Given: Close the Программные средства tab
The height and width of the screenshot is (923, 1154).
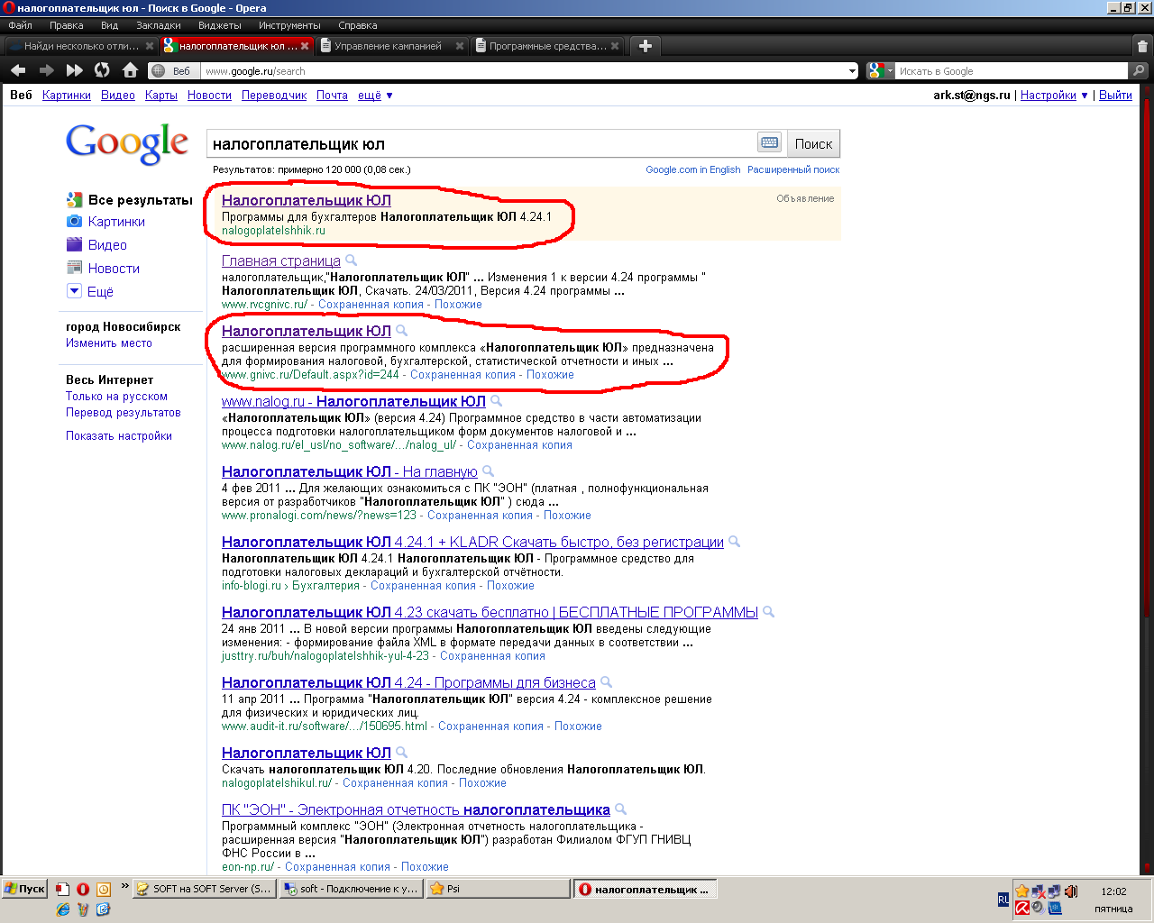Looking at the screenshot, I should (x=615, y=46).
